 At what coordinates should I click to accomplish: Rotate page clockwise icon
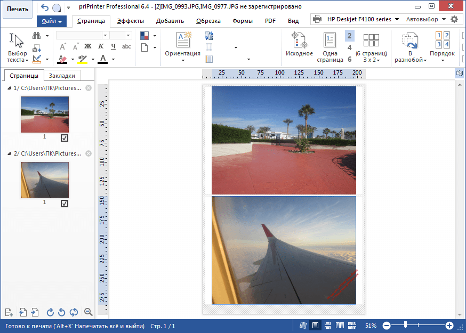[50, 312]
